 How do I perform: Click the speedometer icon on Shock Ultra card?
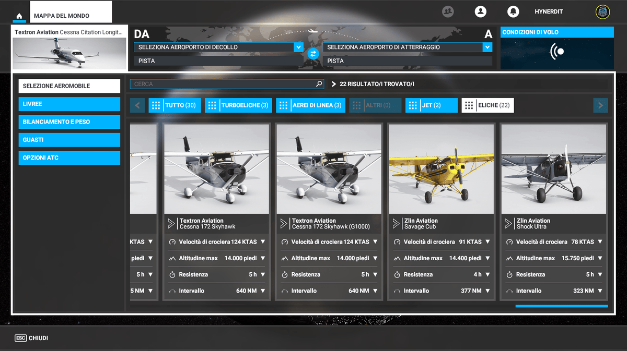(x=509, y=242)
